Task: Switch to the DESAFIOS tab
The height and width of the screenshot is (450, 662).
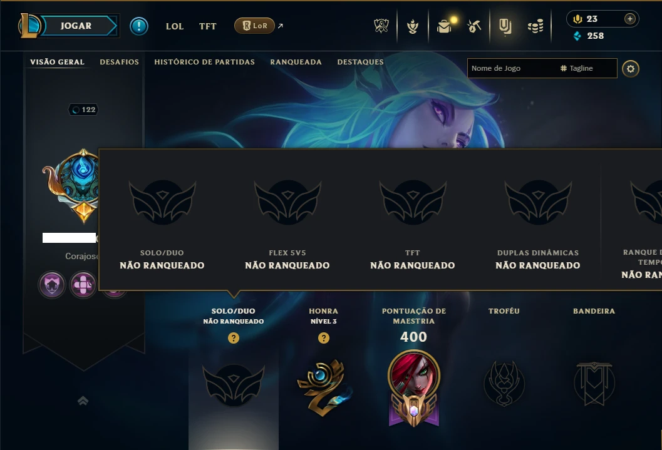Action: (120, 62)
